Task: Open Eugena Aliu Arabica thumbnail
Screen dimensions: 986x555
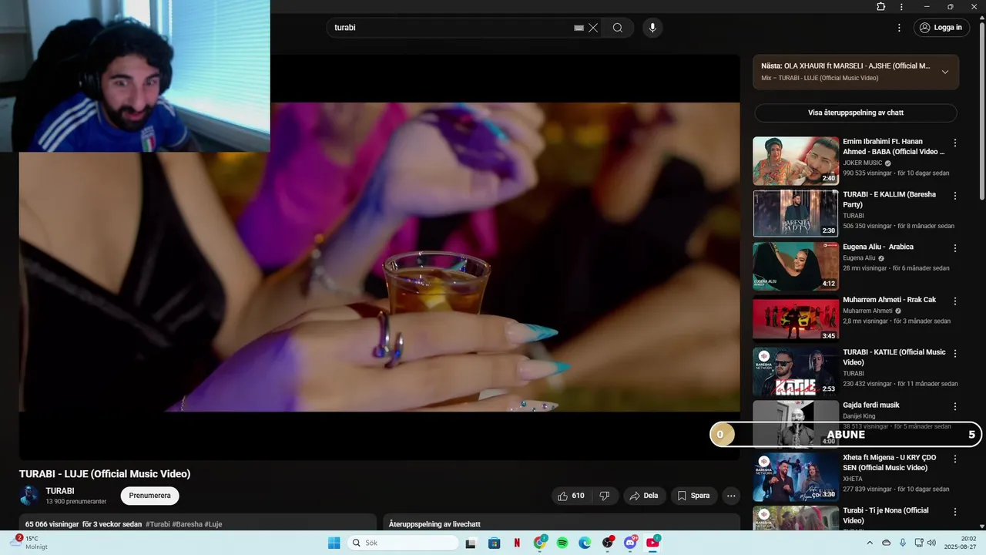Action: [x=796, y=266]
